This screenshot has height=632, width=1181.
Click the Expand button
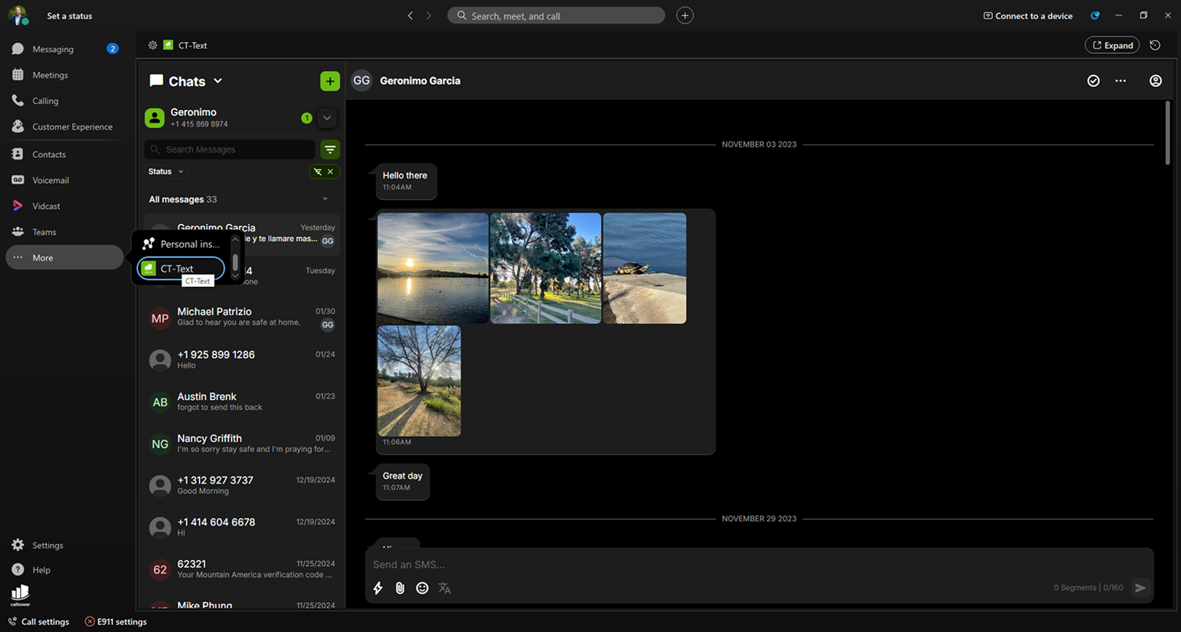1112,46
